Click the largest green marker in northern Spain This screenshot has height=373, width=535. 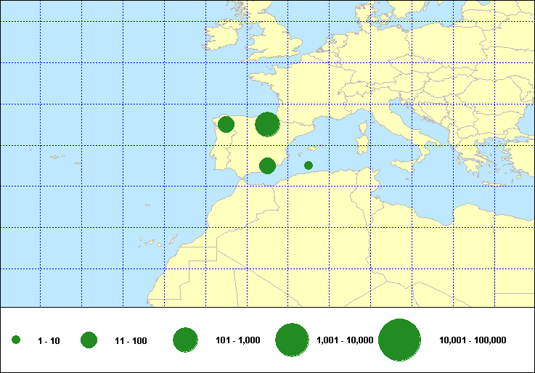tap(267, 125)
